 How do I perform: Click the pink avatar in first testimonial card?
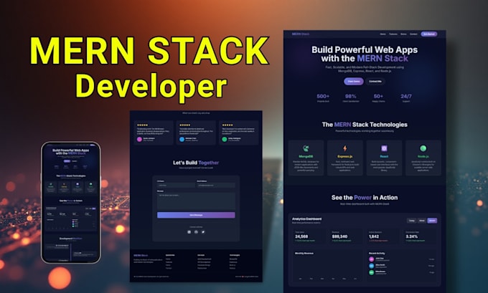pos(139,139)
